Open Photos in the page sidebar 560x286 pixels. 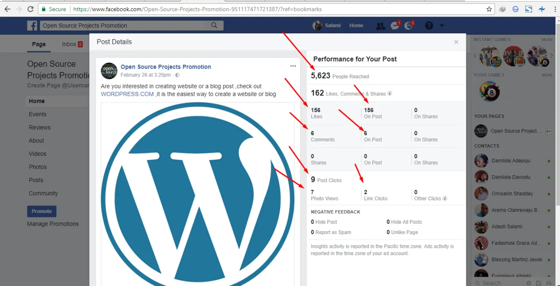[38, 167]
